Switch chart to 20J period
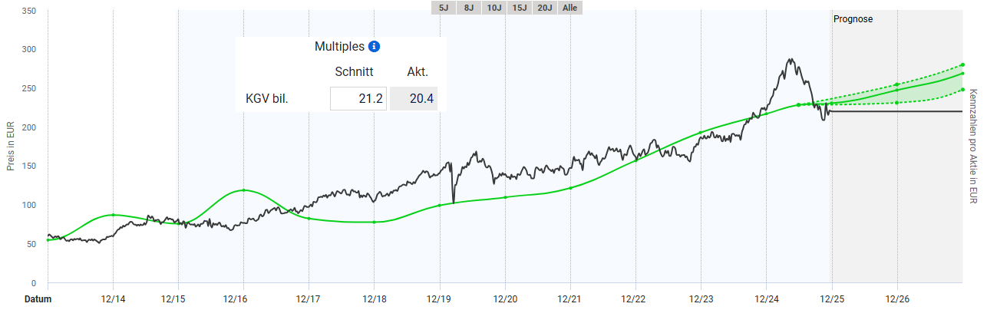 click(545, 8)
